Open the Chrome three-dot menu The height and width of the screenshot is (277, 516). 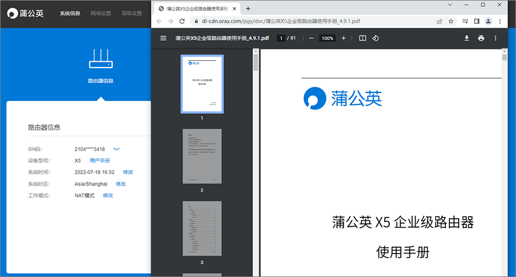(x=500, y=21)
